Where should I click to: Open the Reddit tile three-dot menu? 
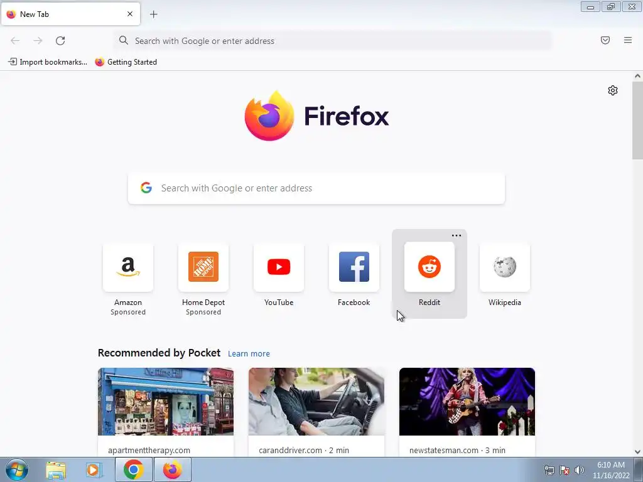coord(457,236)
